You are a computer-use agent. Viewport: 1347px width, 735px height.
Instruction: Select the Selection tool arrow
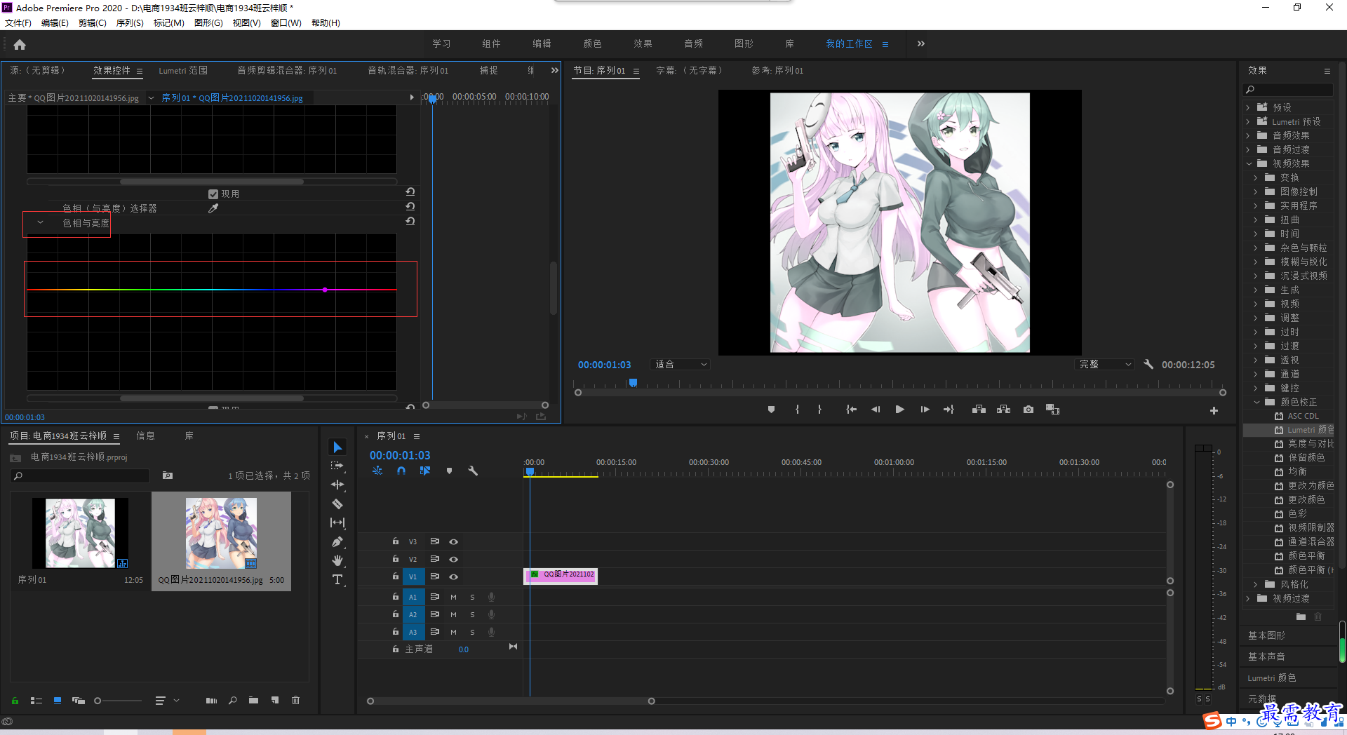tap(337, 447)
